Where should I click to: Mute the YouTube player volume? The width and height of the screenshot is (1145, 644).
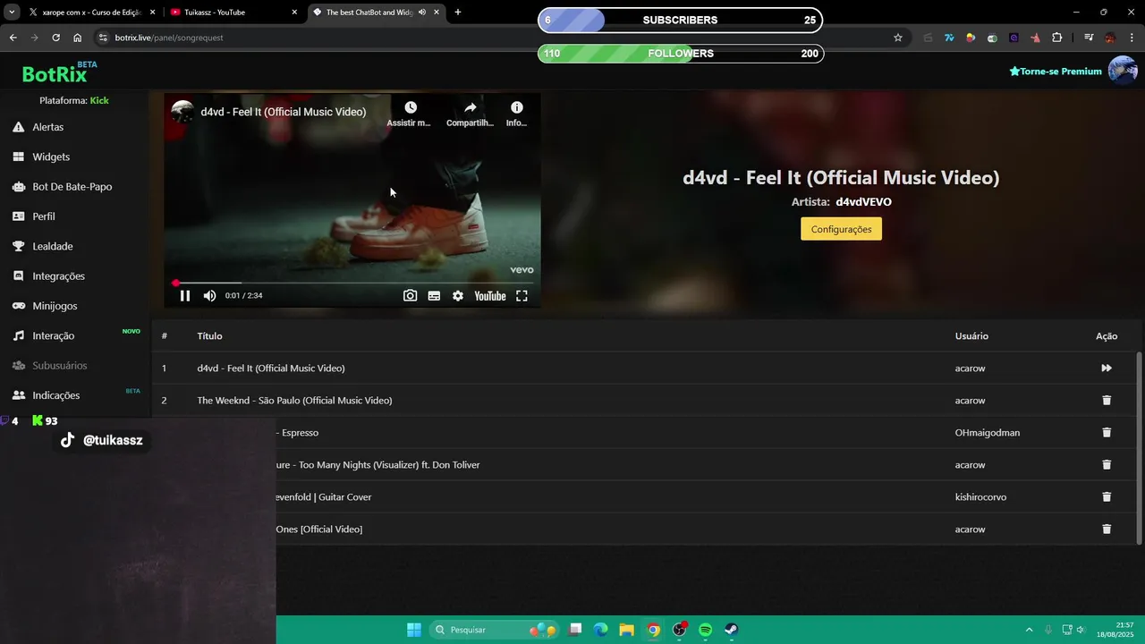click(209, 296)
